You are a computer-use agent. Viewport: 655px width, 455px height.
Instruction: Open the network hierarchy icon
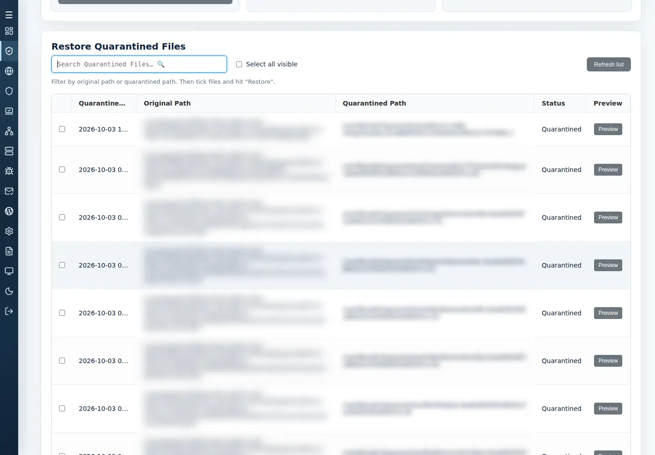[9, 131]
